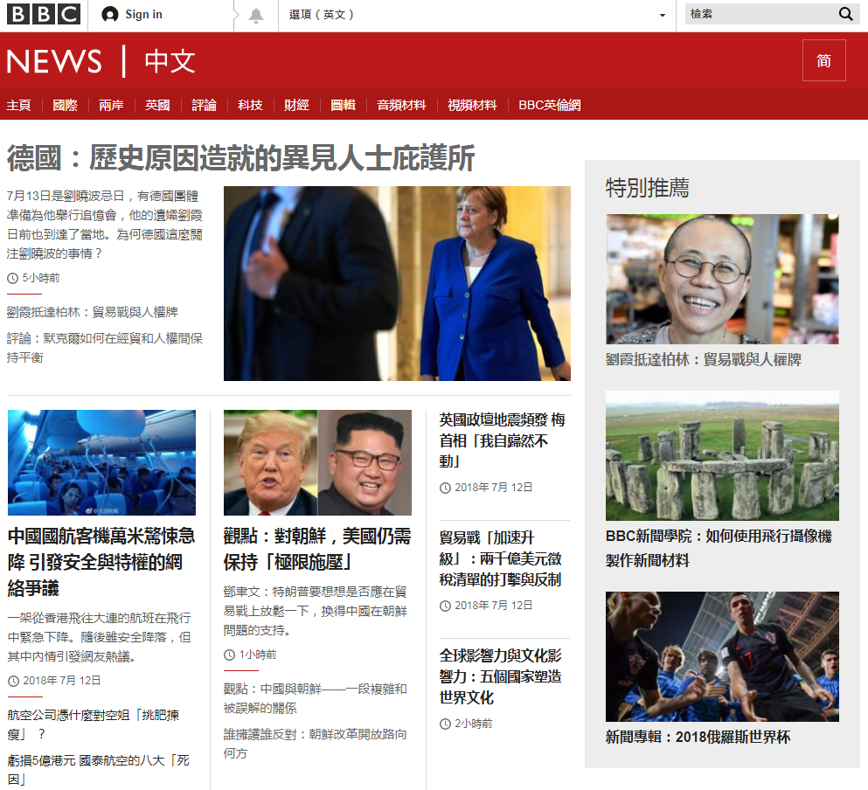868x790 pixels.
Task: Open the 國際 navigation tab
Action: 65,105
